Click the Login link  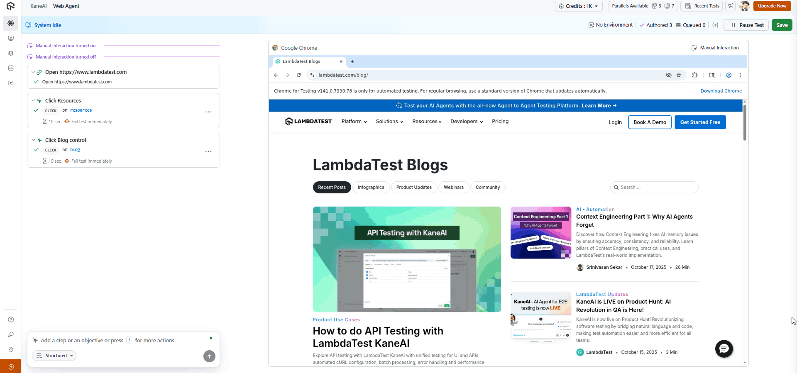pyautogui.click(x=615, y=122)
